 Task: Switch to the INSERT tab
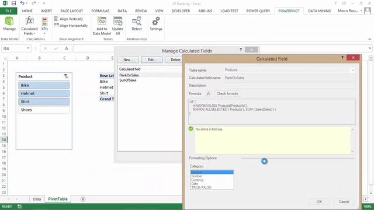[46, 11]
